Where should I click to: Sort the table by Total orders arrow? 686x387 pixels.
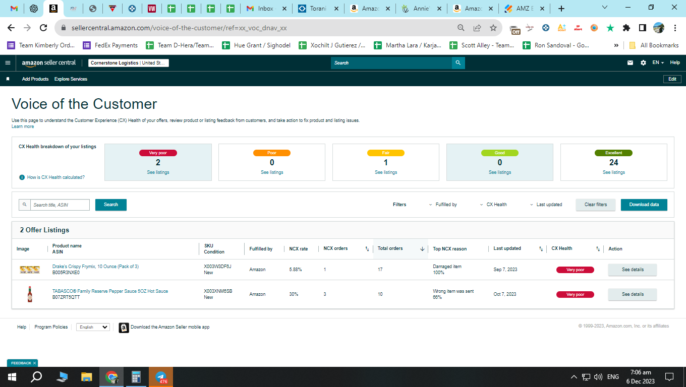click(x=422, y=249)
